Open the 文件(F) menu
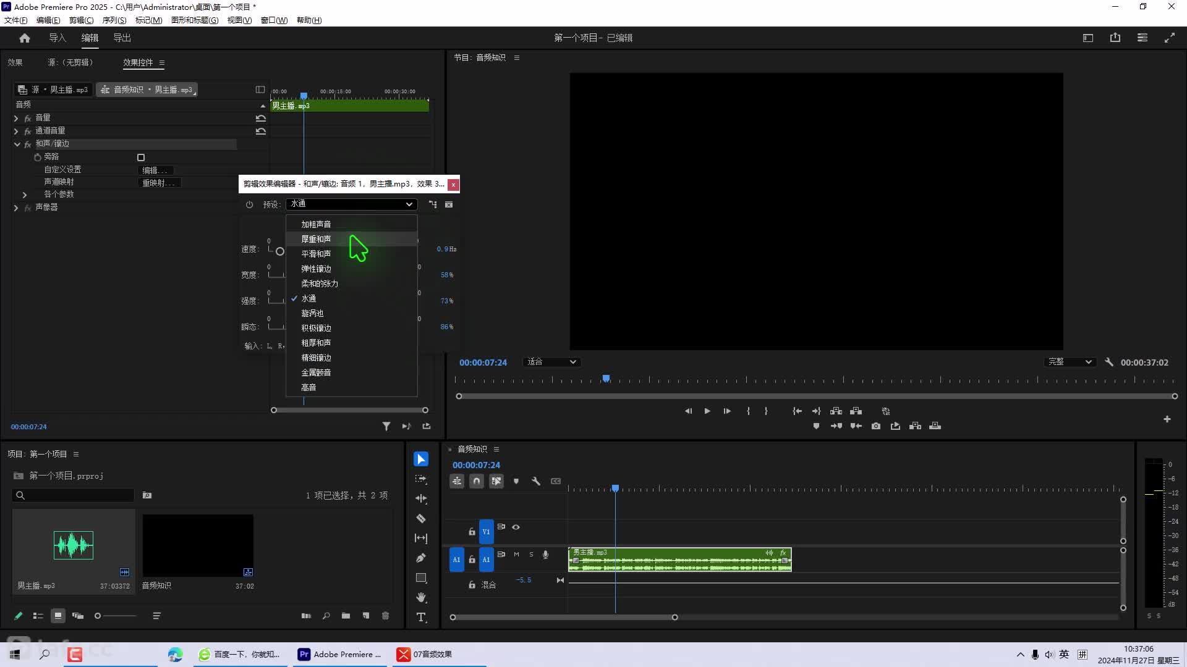 pos(16,20)
